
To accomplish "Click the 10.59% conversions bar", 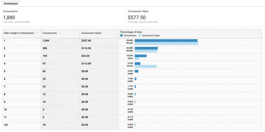I will 141,56.
